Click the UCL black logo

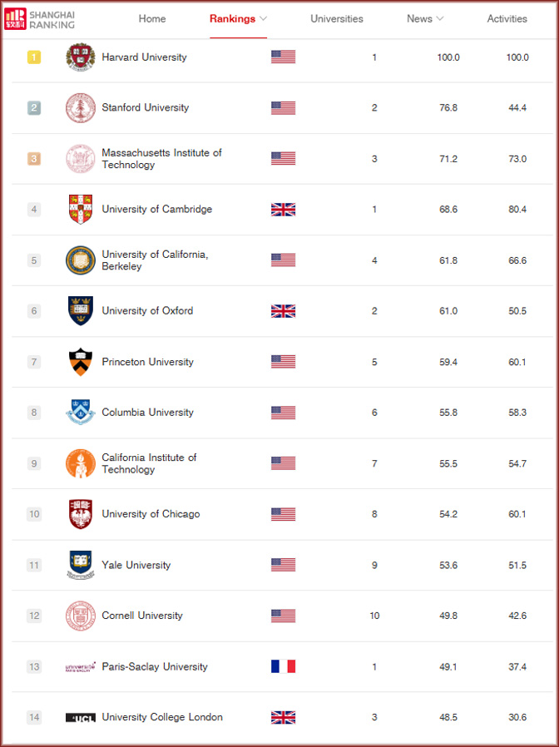click(x=81, y=717)
